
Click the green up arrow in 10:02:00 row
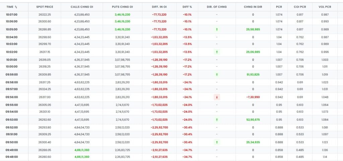pos(217,52)
